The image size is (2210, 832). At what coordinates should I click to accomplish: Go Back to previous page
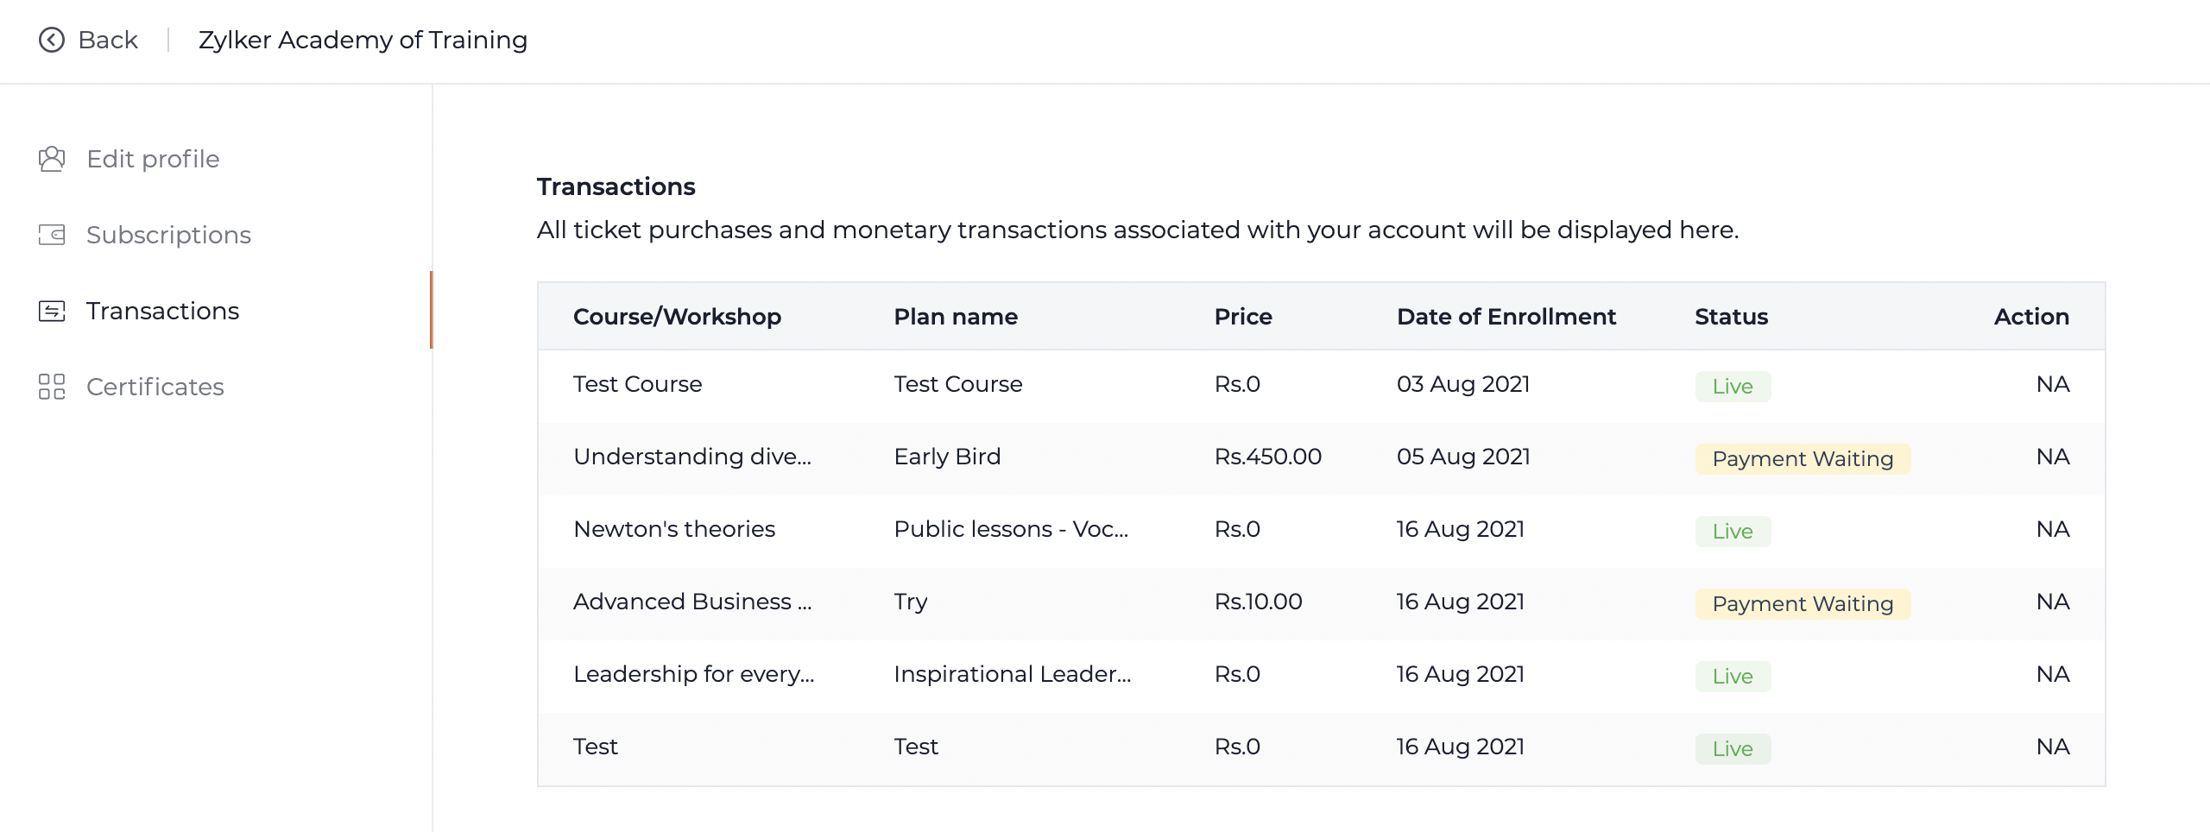(x=107, y=40)
